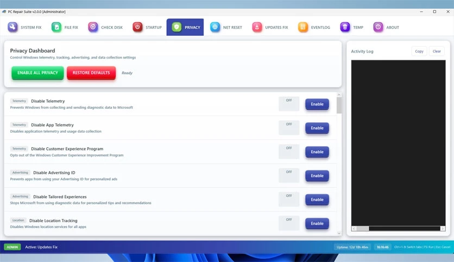Show the ABOUT tab
The width and height of the screenshot is (454, 262).
(x=386, y=27)
